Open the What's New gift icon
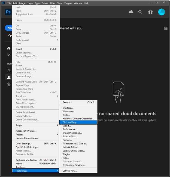 [150, 12]
